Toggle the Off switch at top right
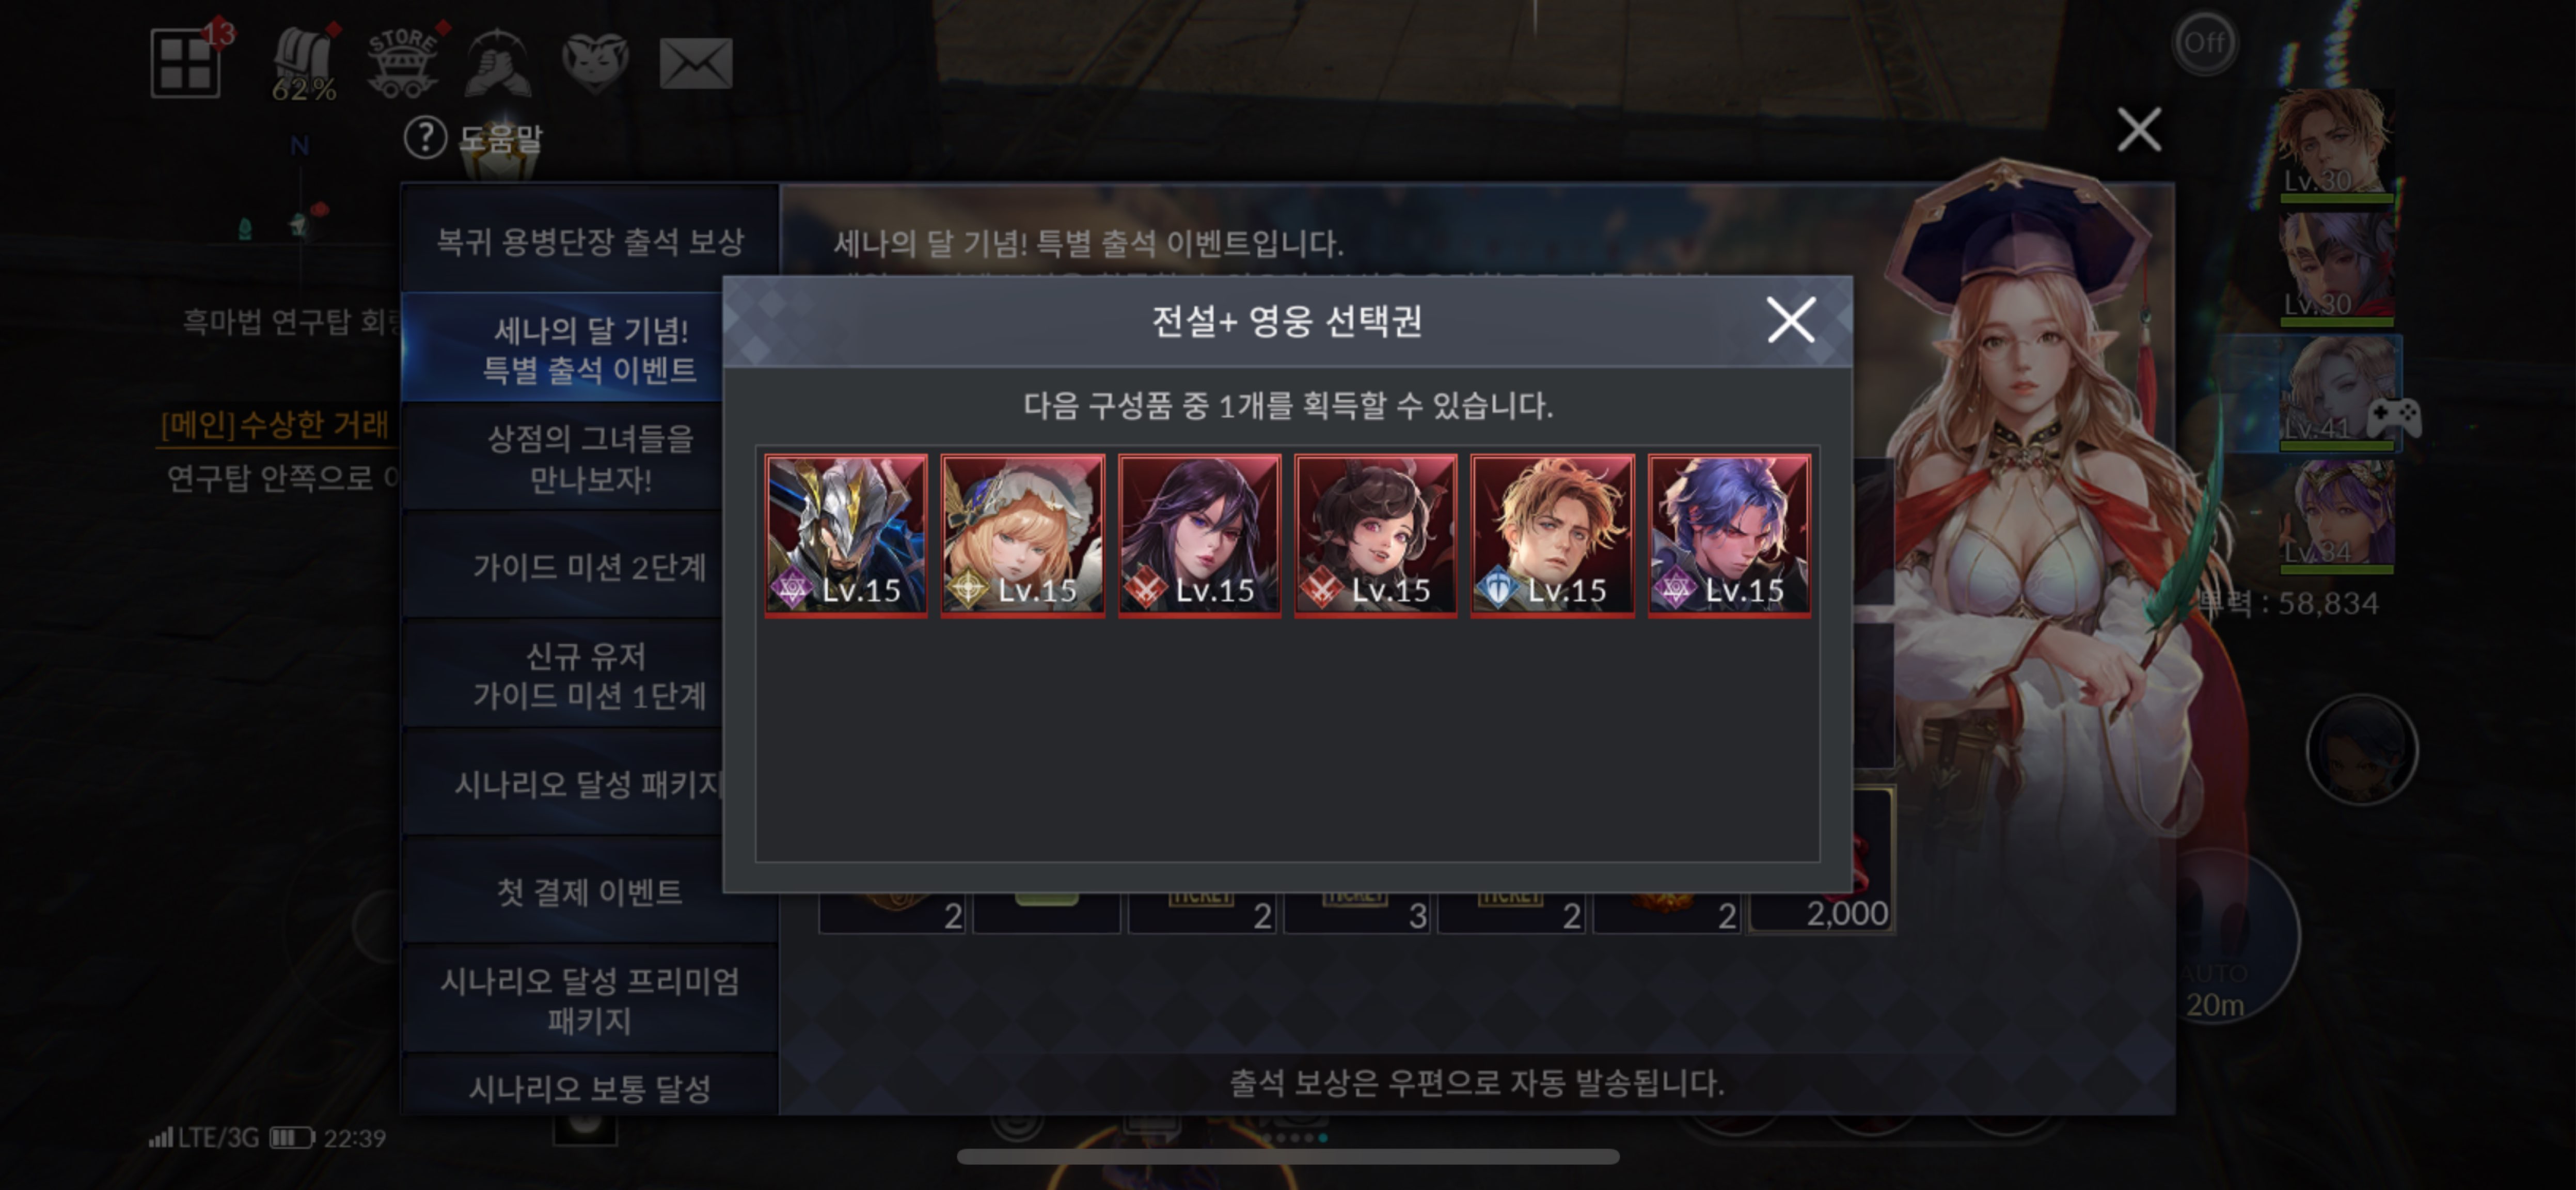The width and height of the screenshot is (2576, 1190). 2204,43
